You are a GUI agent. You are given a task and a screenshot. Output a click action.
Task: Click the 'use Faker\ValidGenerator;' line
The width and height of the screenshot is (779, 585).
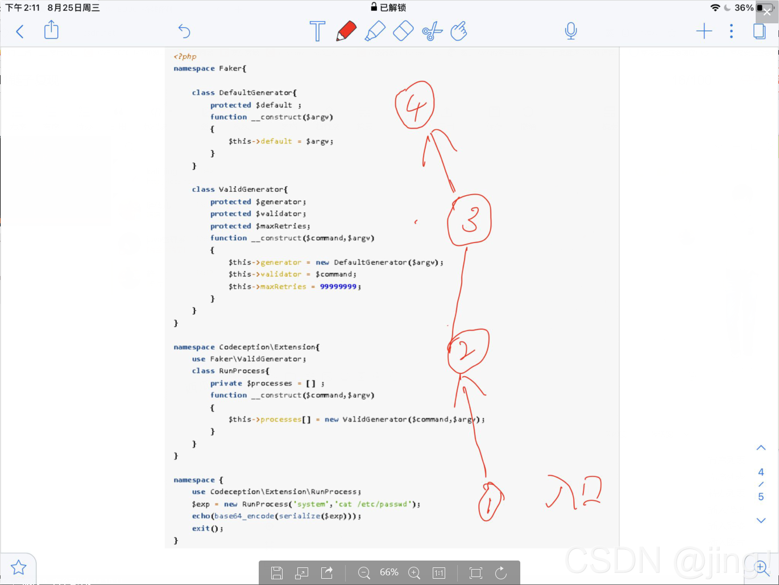tap(249, 359)
